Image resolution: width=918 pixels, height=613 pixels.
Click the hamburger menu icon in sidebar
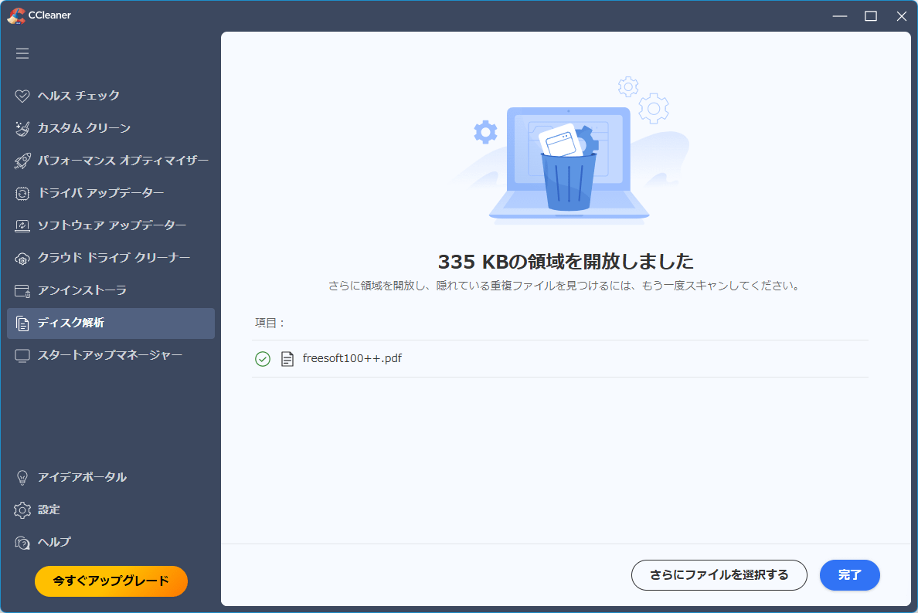tap(22, 53)
